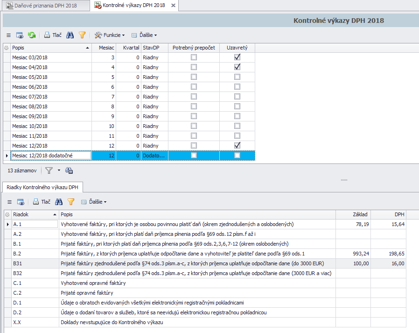
Task: Select the Riadky Kontrolného výkazu DPH tab
Action: [42, 187]
